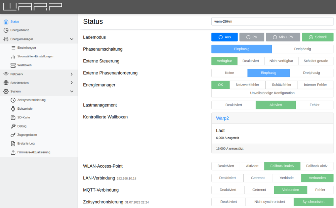Click the wrench icon for Debug
Image resolution: width=336 pixels, height=208 pixels.
(x=13, y=126)
